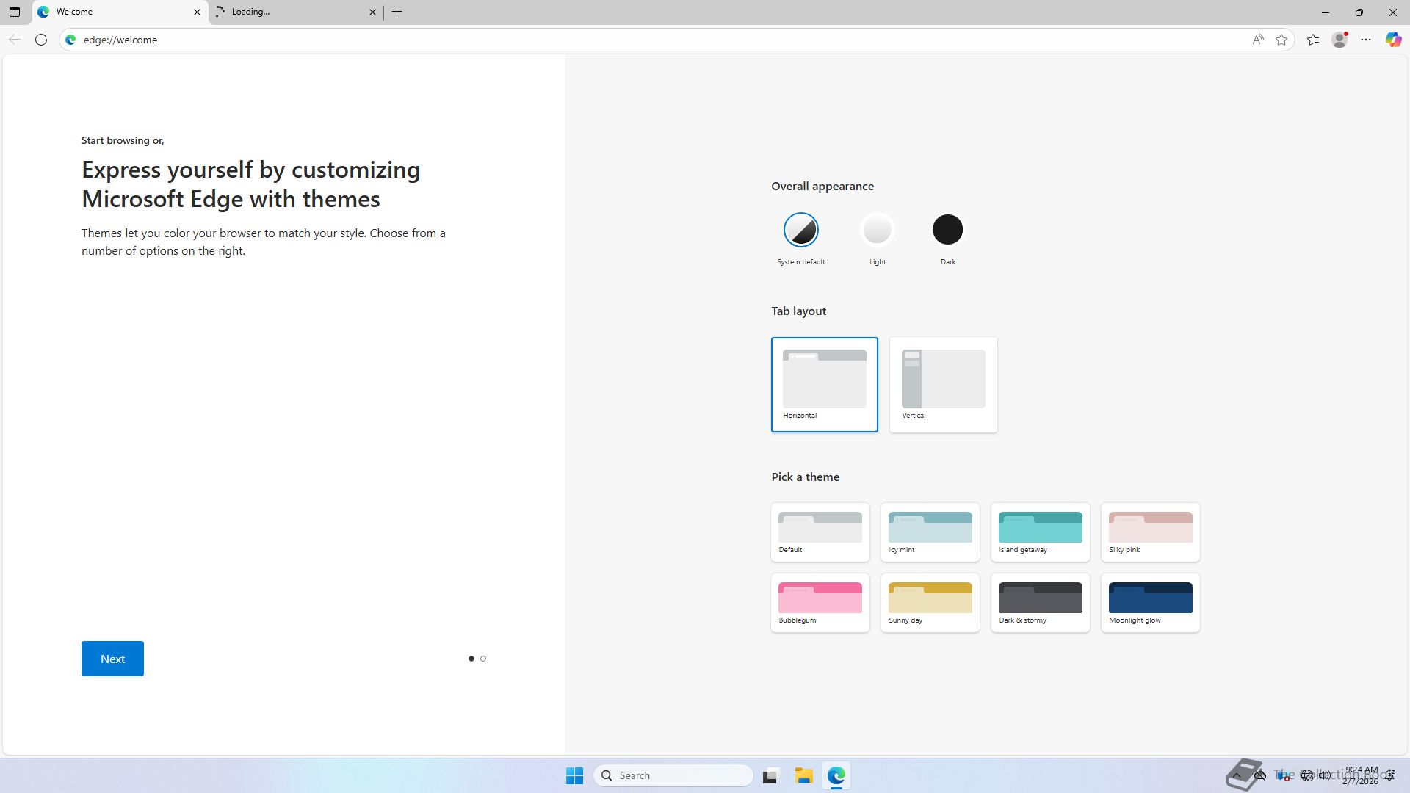Add this page to favorites star
1410x793 pixels.
click(x=1281, y=40)
